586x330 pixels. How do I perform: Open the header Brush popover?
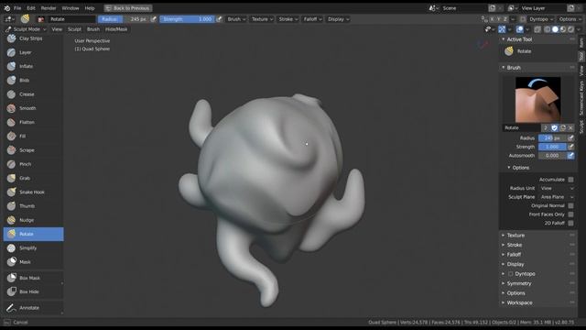[236, 19]
